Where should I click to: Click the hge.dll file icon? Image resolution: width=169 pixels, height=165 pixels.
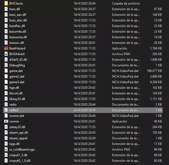[x=6, y=88]
